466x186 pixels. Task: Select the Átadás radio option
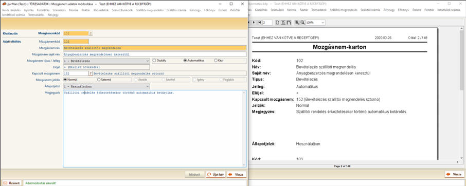point(136,80)
